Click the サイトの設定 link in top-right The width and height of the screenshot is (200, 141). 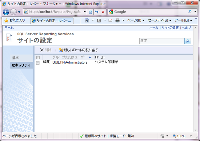(x=170, y=28)
